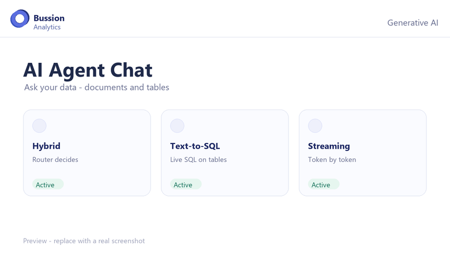Click the round icon on Hybrid card
This screenshot has width=450, height=253.
pyautogui.click(x=39, y=126)
